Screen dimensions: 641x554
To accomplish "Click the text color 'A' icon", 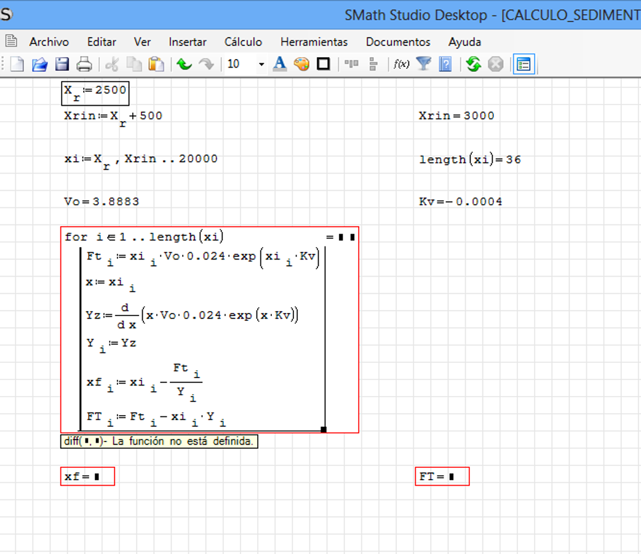I will [279, 64].
